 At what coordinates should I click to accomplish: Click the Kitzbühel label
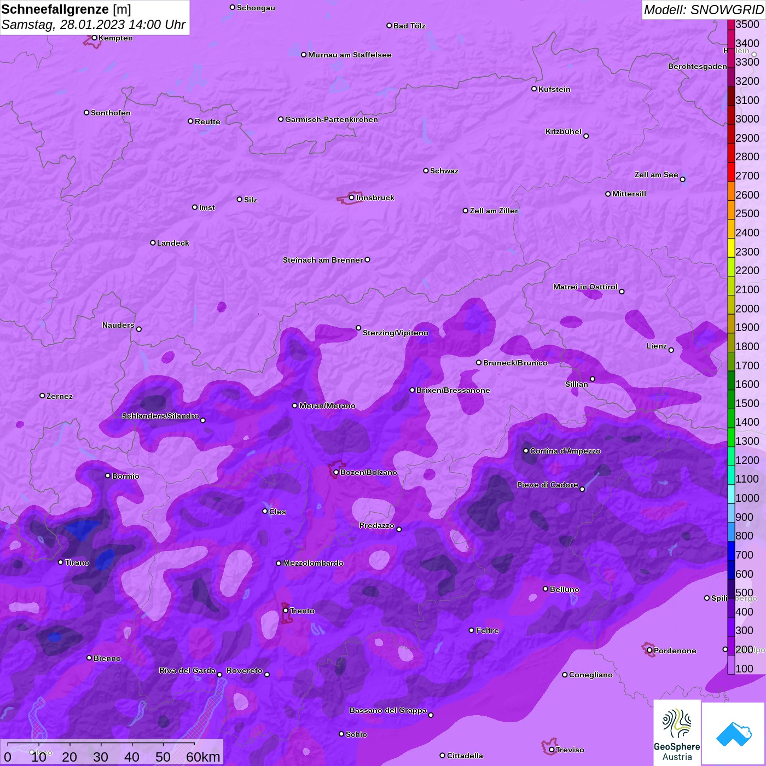coord(564,131)
